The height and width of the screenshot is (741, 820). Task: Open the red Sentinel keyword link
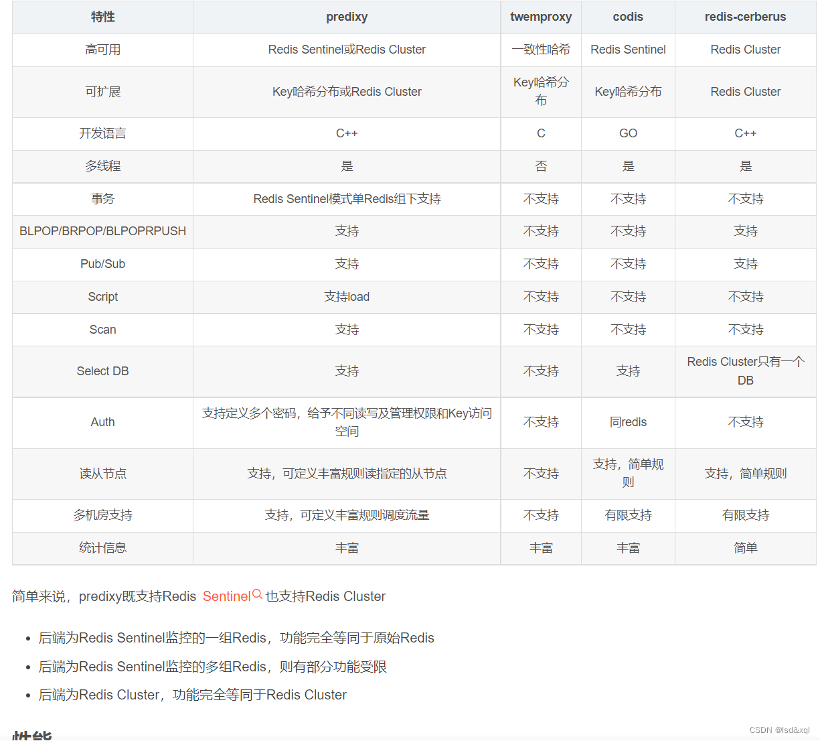pos(226,596)
